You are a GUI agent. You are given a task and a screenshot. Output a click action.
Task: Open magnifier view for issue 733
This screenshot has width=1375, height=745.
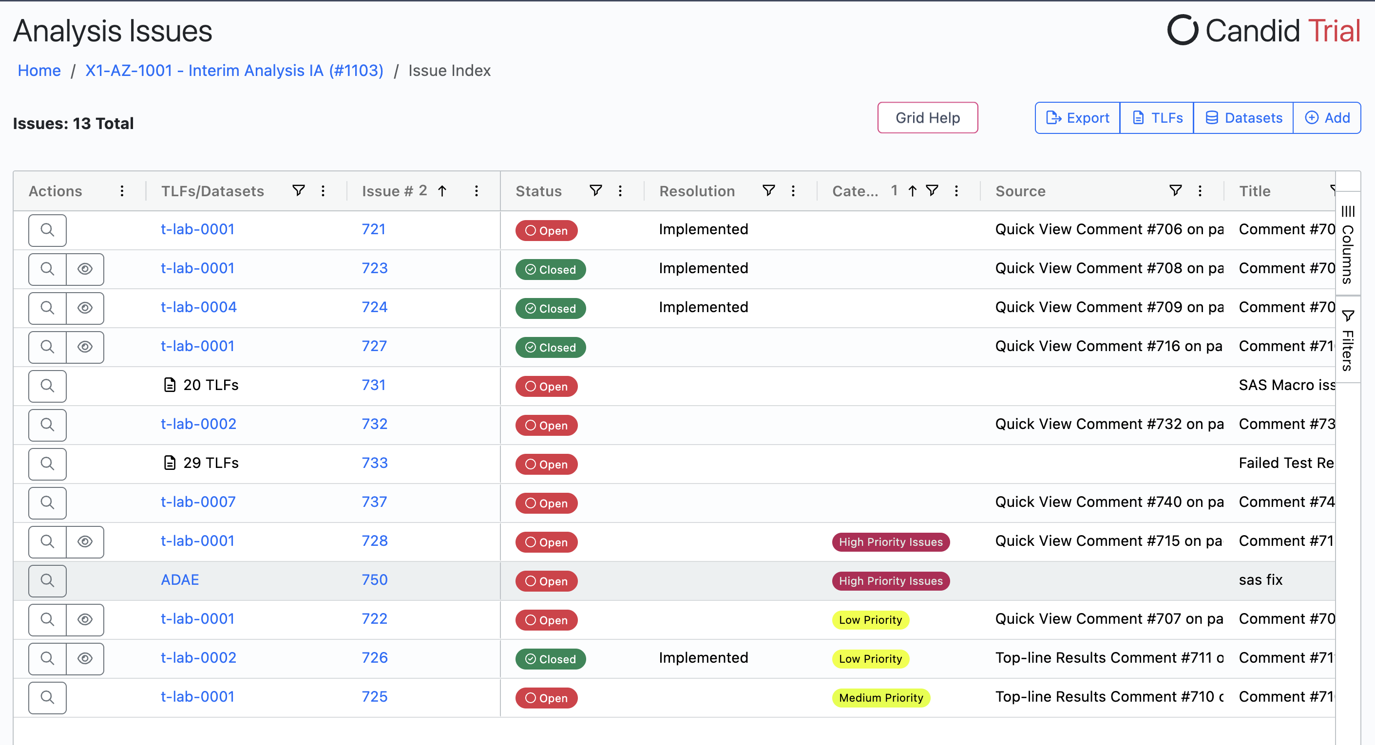click(47, 464)
